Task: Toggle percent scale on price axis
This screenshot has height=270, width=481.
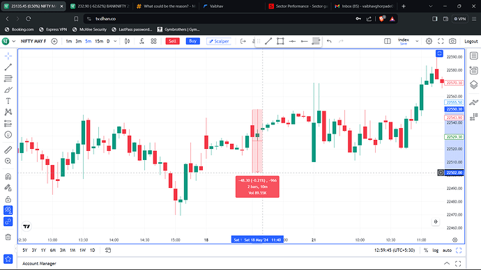Action: (426, 251)
